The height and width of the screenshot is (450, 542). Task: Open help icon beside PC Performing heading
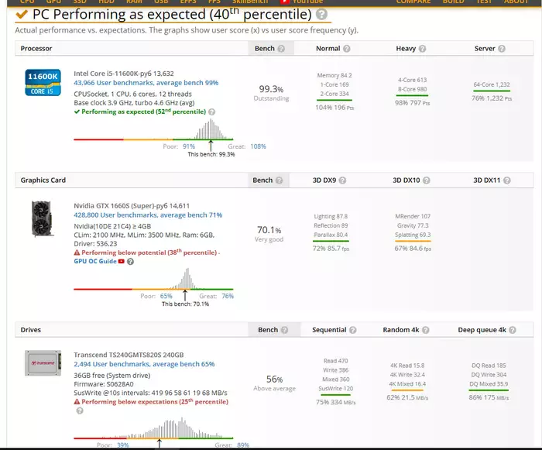click(322, 15)
